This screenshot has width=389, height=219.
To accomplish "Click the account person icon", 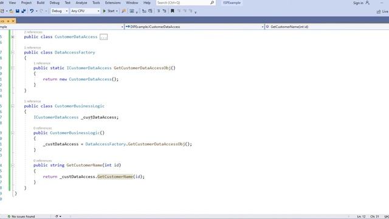I will tap(367, 2).
